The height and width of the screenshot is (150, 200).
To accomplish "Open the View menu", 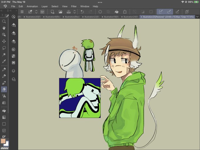I will click(65, 6).
